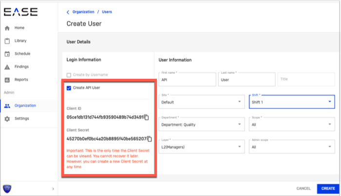Uncheck the Create API User checkbox
This screenshot has height=196, width=341.
point(69,88)
